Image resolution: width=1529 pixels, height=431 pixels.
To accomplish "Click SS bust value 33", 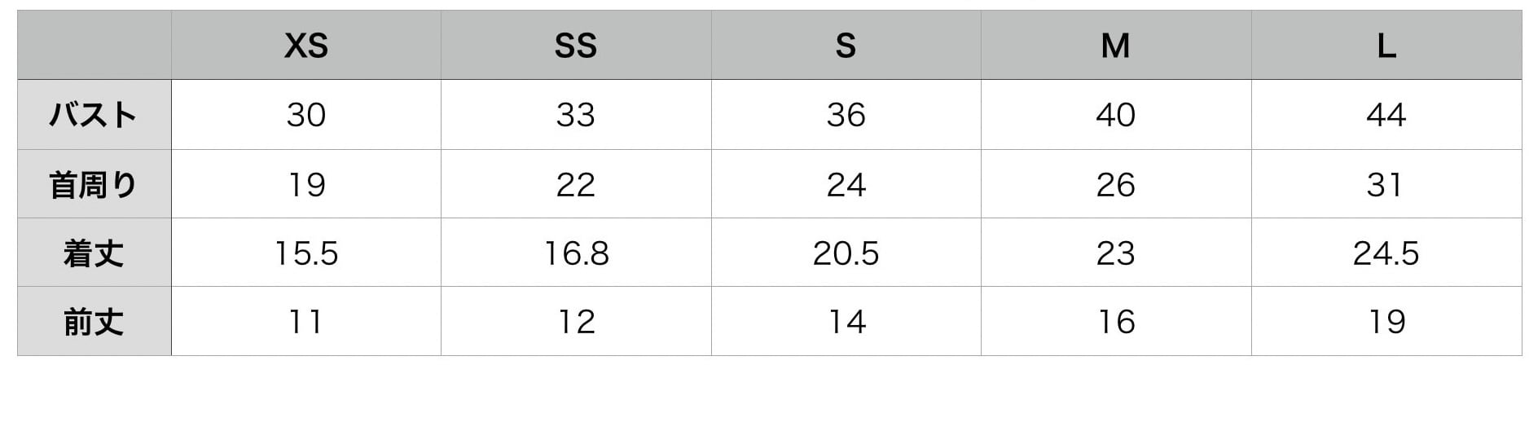I will (x=576, y=115).
